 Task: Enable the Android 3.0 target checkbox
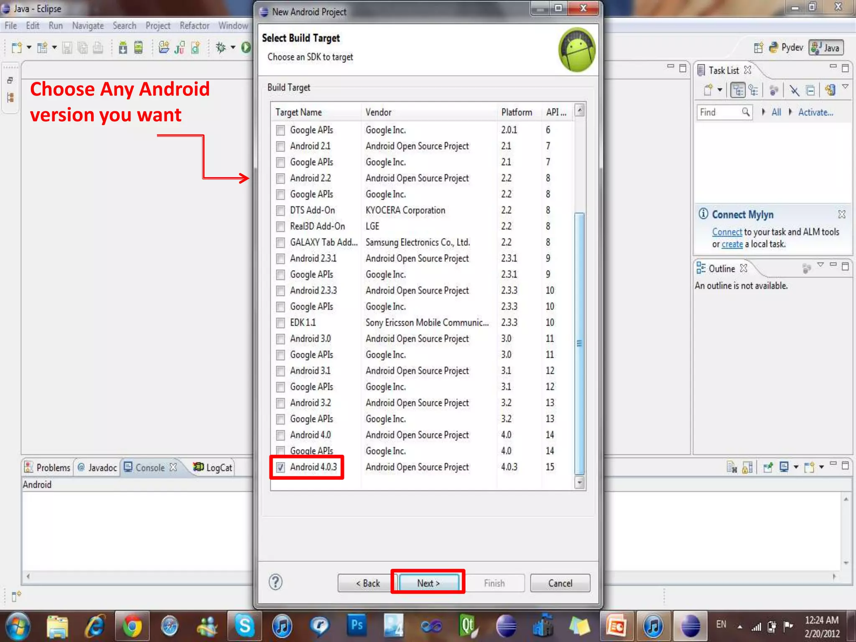point(280,339)
